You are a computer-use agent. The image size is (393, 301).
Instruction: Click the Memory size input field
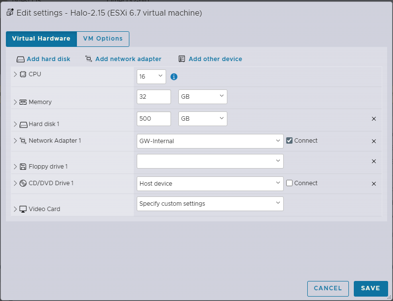coord(154,97)
